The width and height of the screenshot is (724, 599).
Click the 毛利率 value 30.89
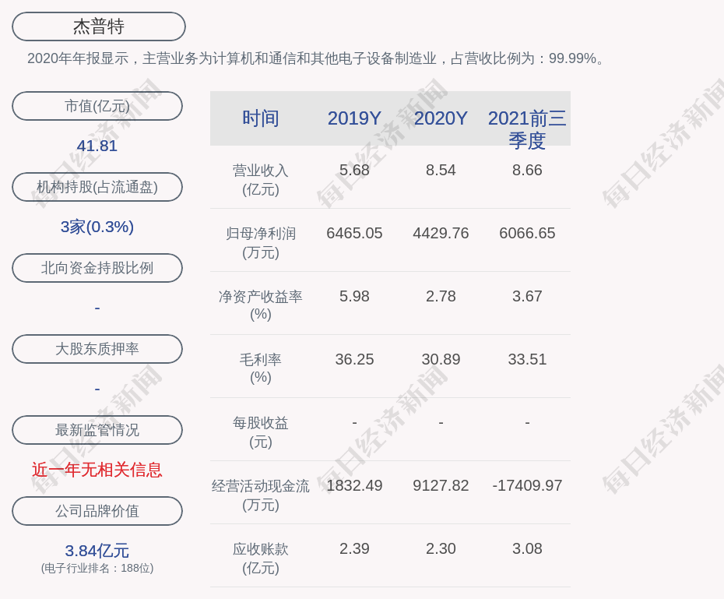pos(441,359)
